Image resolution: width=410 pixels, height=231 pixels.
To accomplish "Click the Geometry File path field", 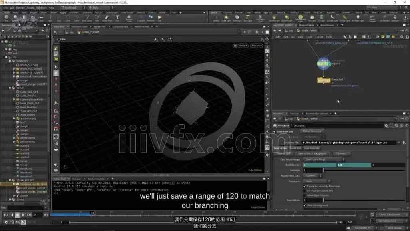I will pos(349,143).
